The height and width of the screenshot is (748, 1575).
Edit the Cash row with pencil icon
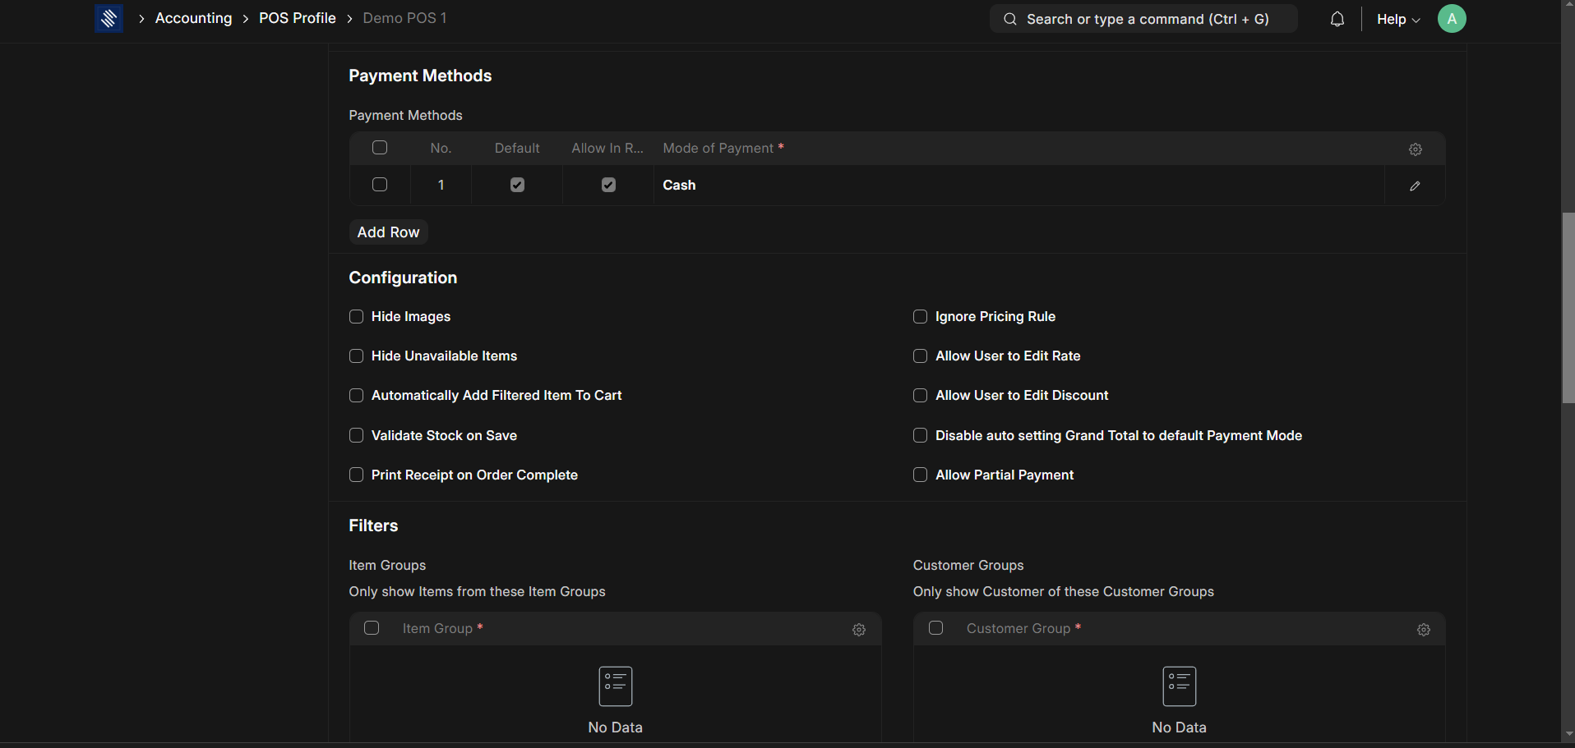(1414, 186)
